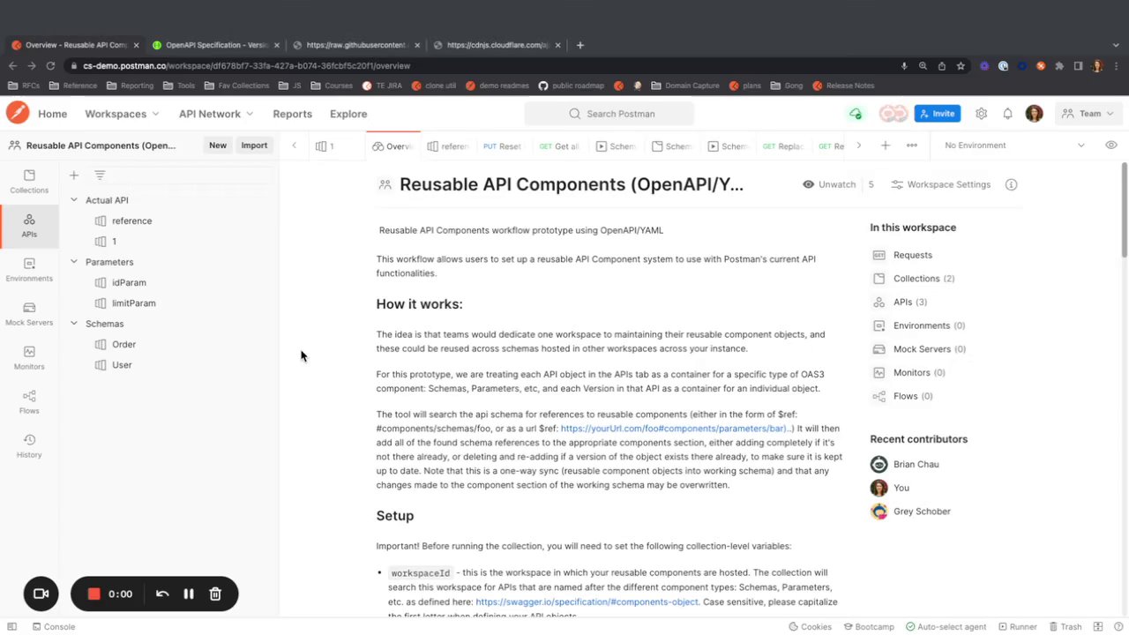Pause the screen recording
Screen dimensions: 1129x635
click(188, 594)
